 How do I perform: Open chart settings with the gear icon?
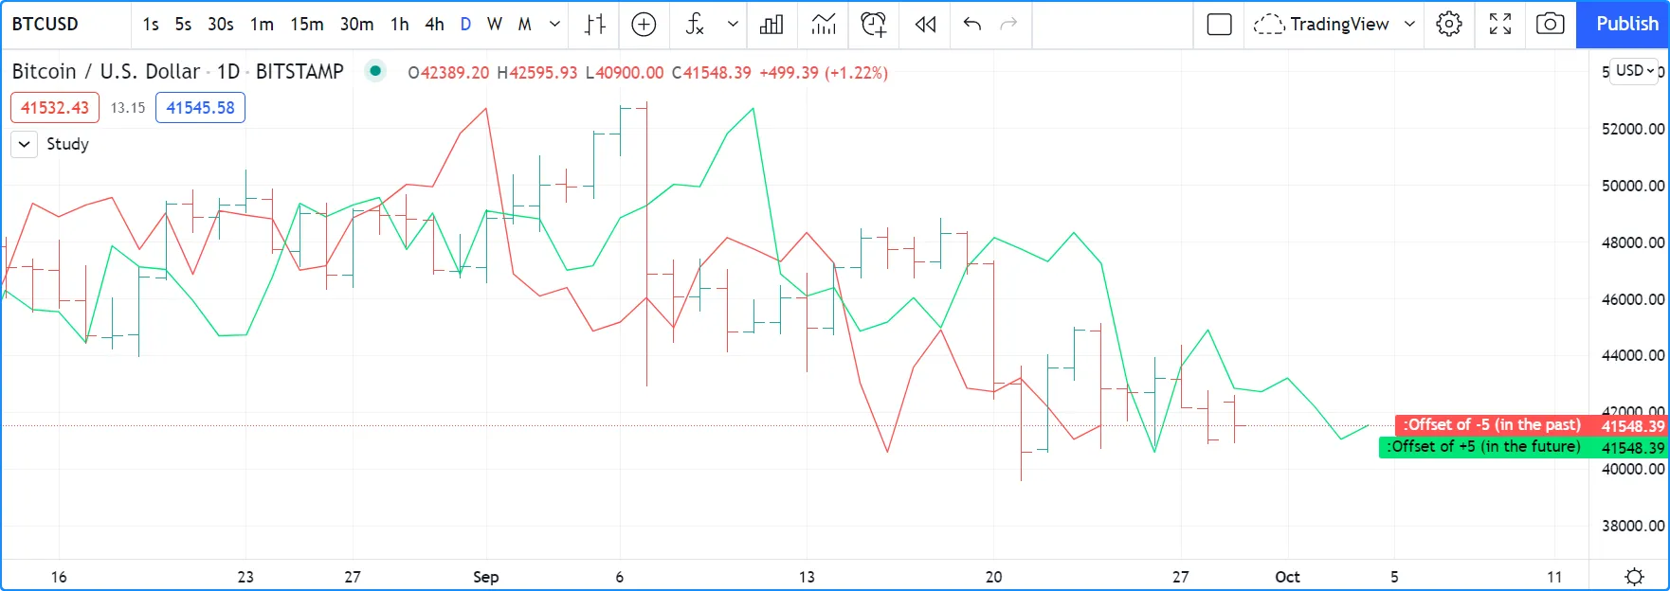1448,25
